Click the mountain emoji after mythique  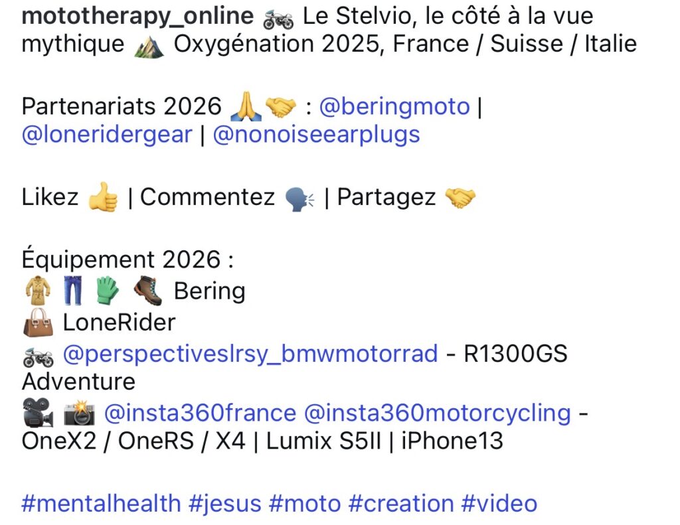tap(149, 46)
